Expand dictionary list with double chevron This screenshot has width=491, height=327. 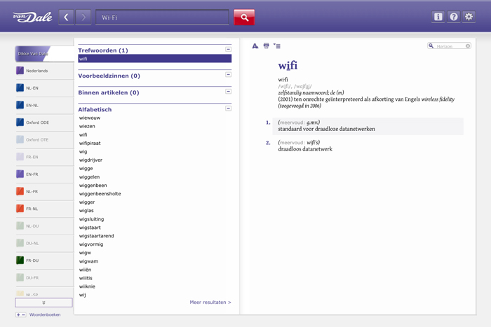coord(43,302)
